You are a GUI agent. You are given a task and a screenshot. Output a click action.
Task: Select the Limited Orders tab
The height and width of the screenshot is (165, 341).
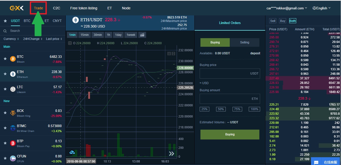[x=230, y=23]
